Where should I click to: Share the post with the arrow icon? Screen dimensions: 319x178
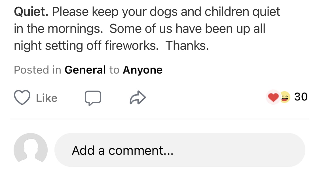[x=138, y=98]
